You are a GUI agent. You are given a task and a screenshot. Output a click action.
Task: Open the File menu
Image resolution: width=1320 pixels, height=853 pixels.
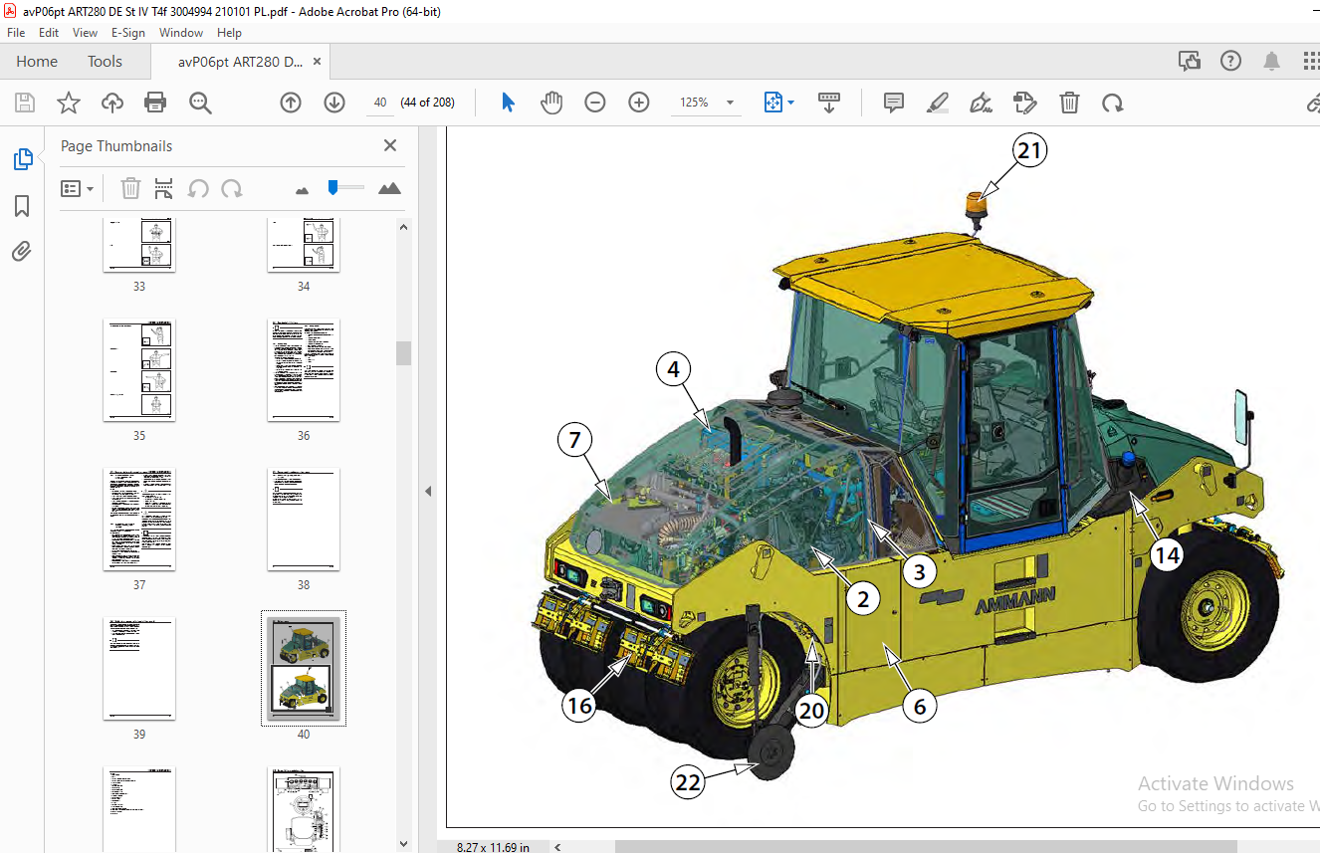pos(16,33)
